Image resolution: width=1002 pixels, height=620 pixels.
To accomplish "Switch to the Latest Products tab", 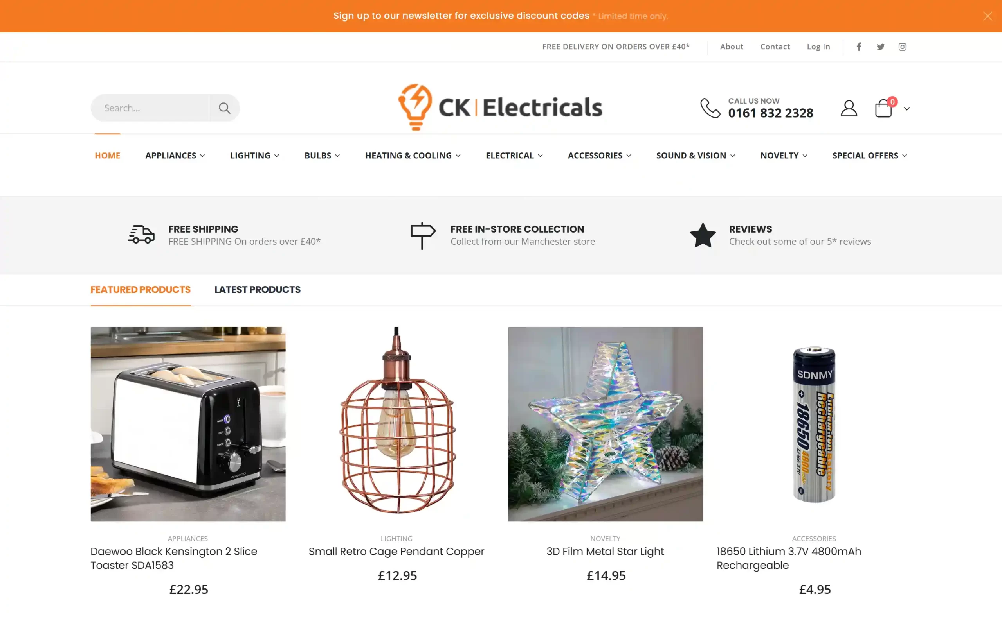I will click(258, 290).
